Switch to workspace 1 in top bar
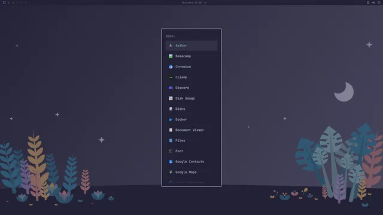Image resolution: width=383 pixels, height=215 pixels. pos(8,2)
